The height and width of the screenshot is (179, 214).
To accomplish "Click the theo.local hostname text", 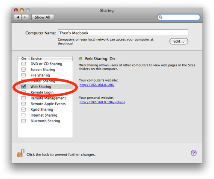I will pyautogui.click(x=65, y=44).
